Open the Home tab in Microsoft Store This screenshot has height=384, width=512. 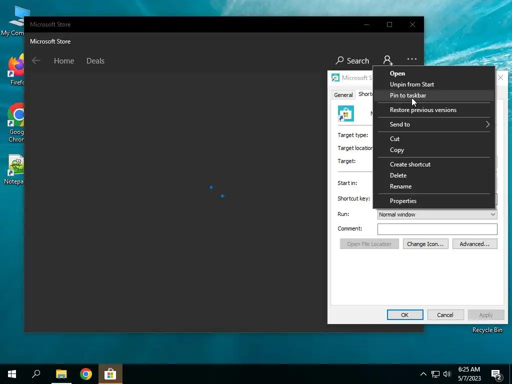(64, 60)
